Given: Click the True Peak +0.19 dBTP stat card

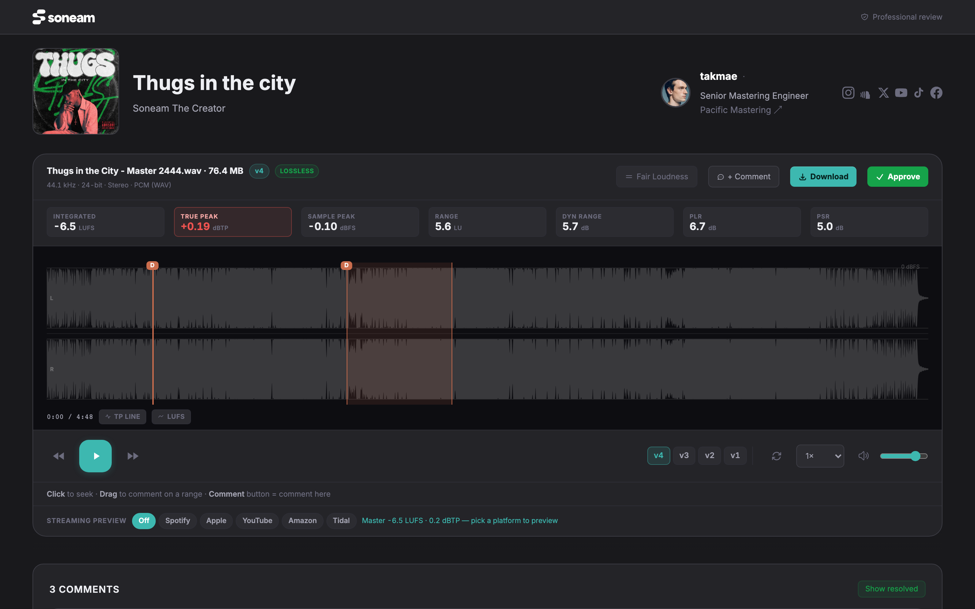Looking at the screenshot, I should pos(233,222).
